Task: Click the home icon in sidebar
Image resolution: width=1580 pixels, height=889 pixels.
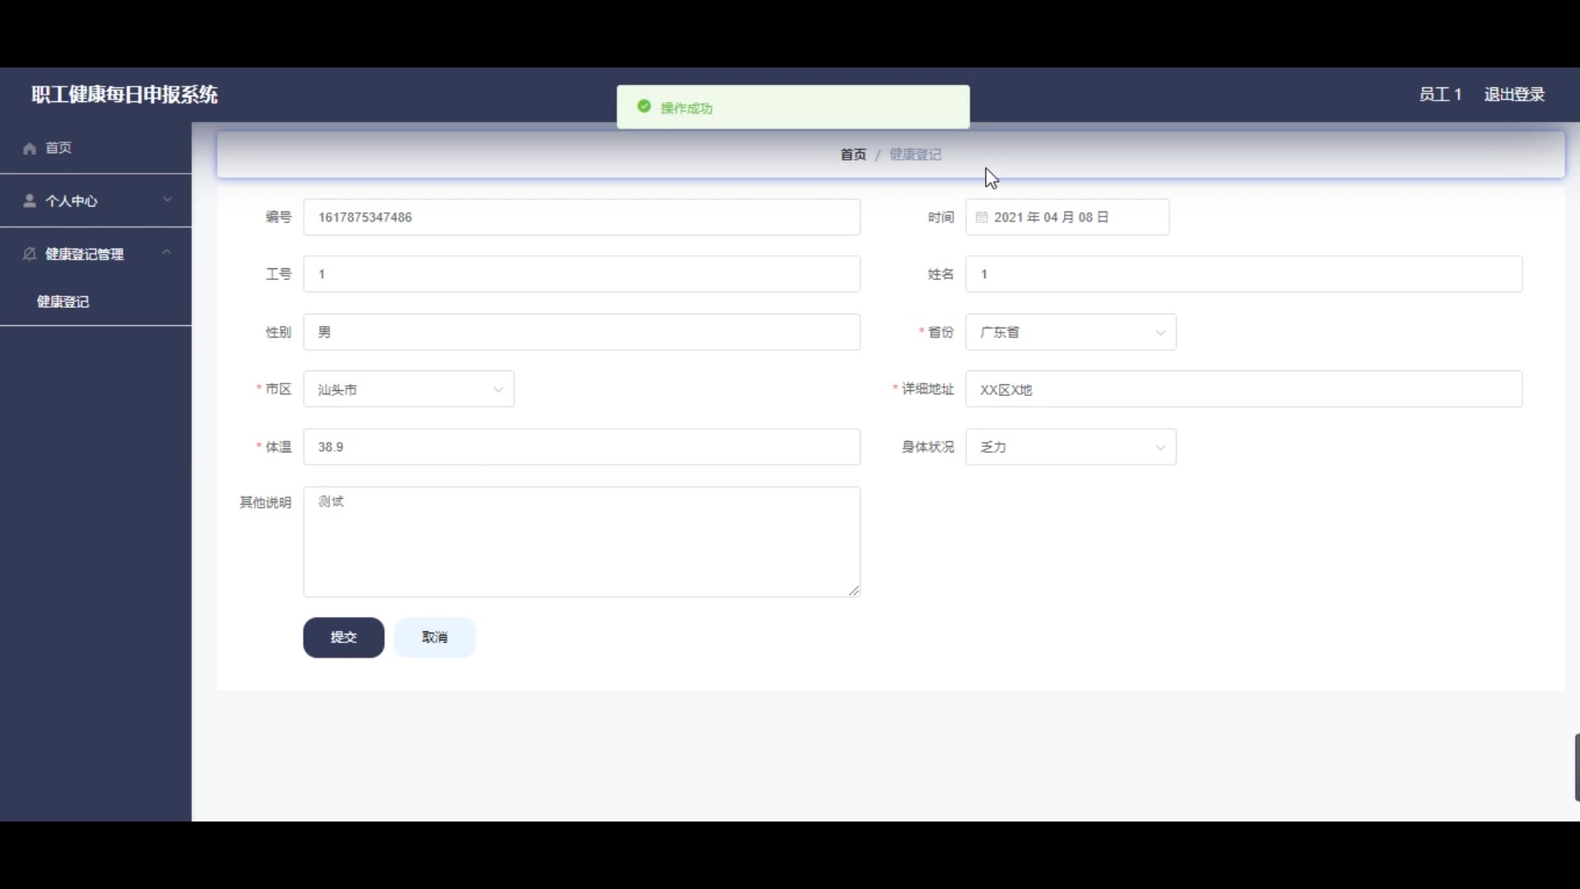Action: [30, 148]
